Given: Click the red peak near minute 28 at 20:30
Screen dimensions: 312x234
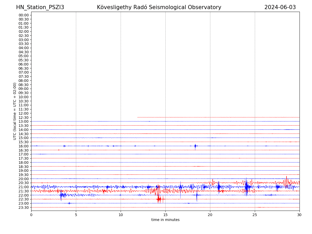Looking at the screenshot, I should click(287, 181).
